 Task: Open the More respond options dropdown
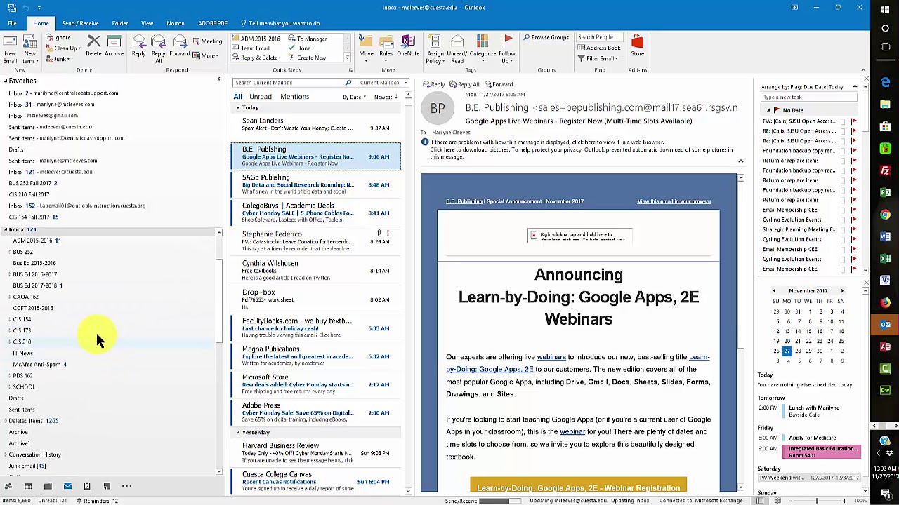(206, 55)
